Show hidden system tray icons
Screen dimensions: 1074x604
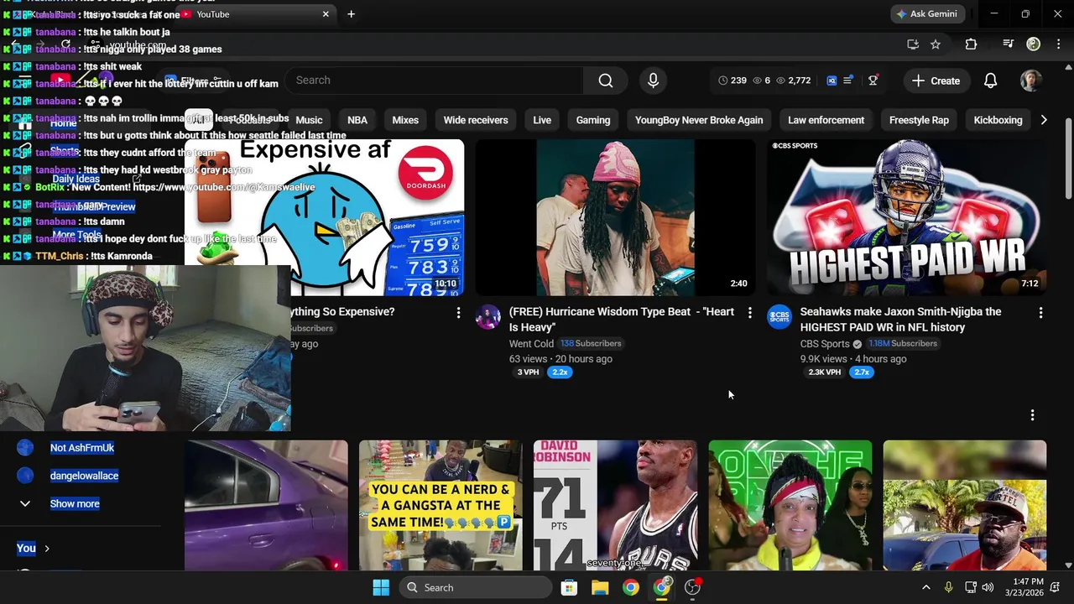click(x=925, y=587)
